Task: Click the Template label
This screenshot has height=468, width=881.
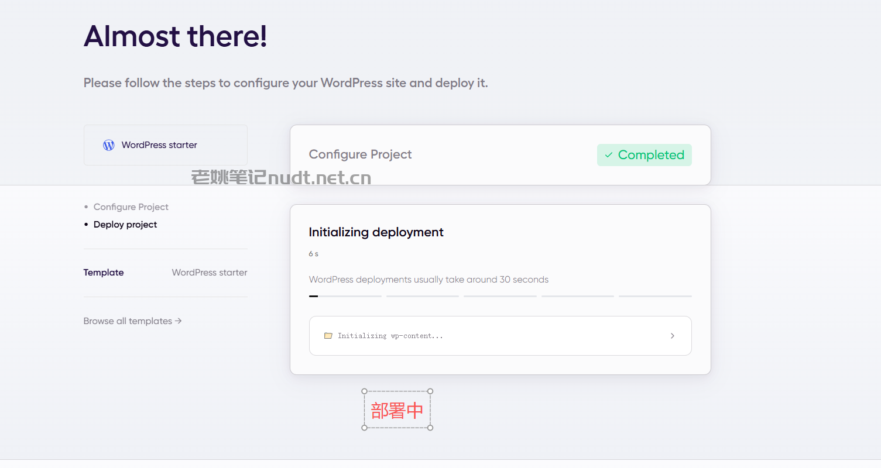Action: click(x=104, y=273)
